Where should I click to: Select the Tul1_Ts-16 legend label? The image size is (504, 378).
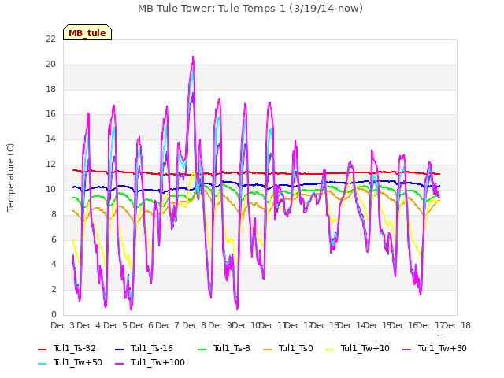click(152, 348)
